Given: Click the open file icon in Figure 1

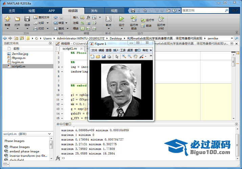Looking at the screenshot, I should click(x=98, y=56).
